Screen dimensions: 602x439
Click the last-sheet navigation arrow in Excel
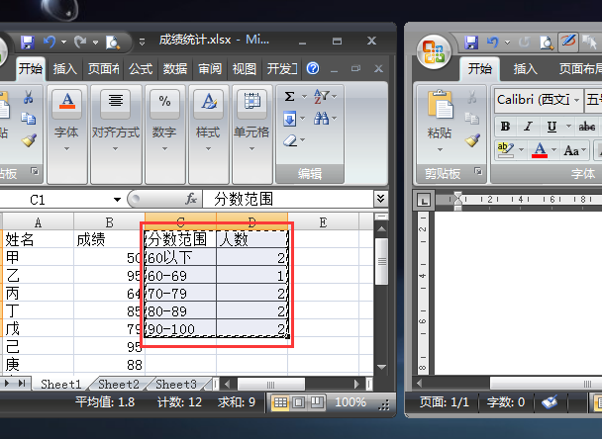click(22, 383)
